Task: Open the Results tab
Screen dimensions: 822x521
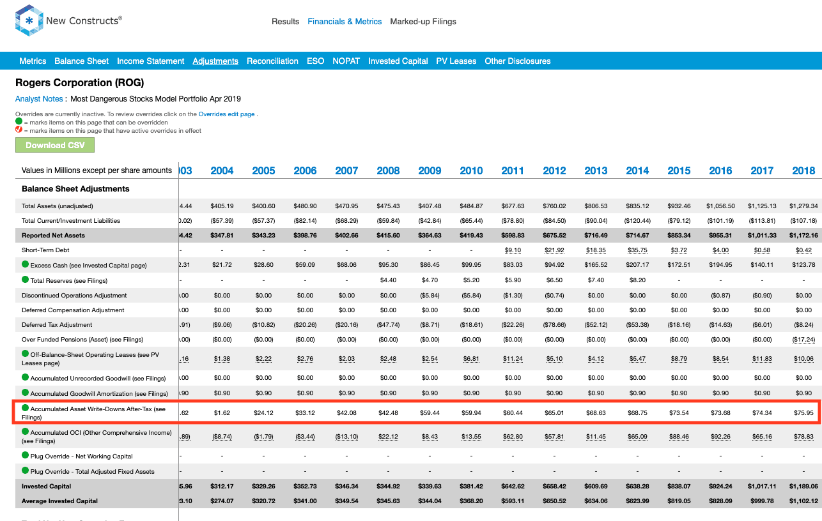Action: (x=285, y=22)
